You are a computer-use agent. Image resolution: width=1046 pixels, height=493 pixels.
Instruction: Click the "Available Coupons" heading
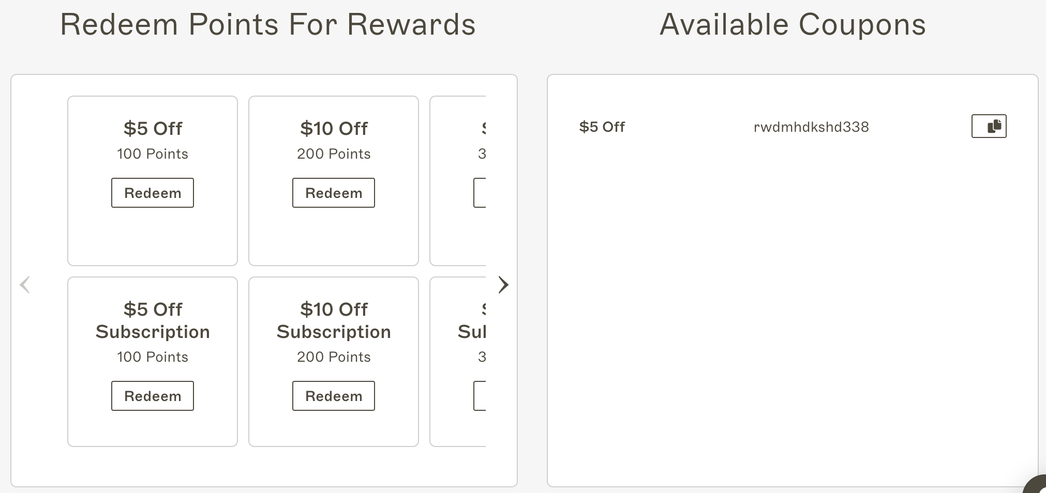(x=793, y=24)
